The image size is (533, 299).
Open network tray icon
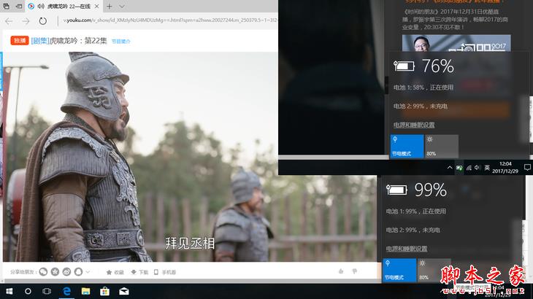coord(469,168)
